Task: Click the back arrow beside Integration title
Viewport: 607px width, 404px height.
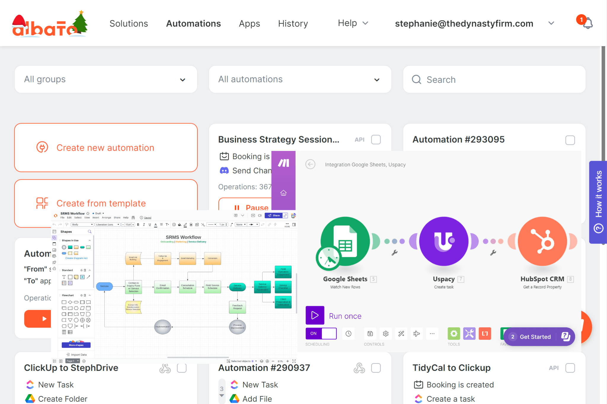Action: [310, 164]
